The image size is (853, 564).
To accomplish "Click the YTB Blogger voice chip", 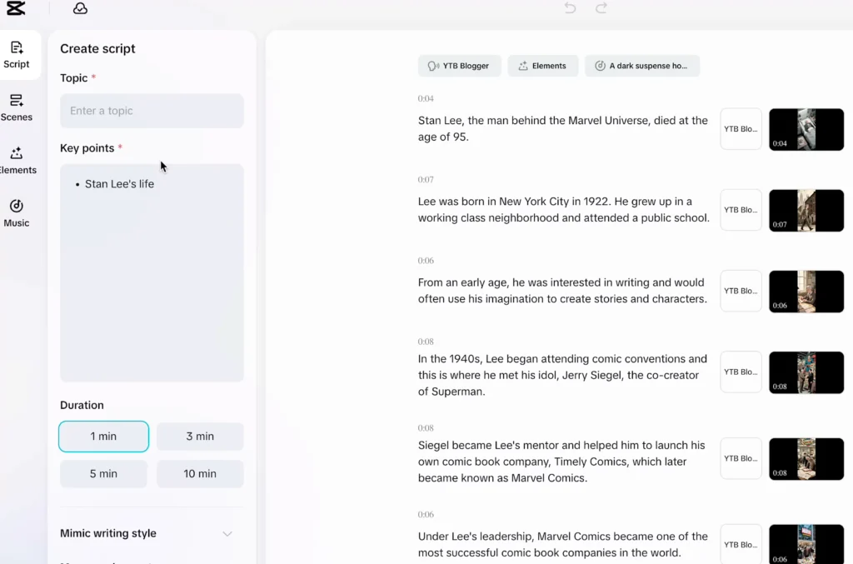I will [x=459, y=66].
